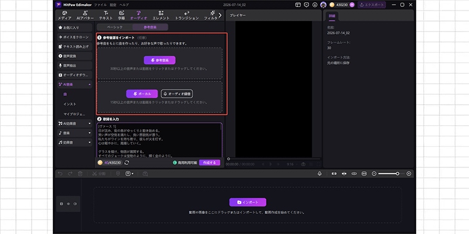Viewport: 469px width, 234px height.
Task: Click the 40/430230 credits cost badge
Action: pyautogui.click(x=110, y=163)
